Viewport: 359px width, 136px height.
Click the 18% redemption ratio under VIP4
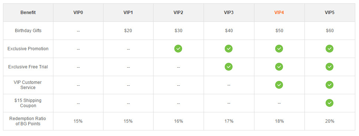click(279, 121)
